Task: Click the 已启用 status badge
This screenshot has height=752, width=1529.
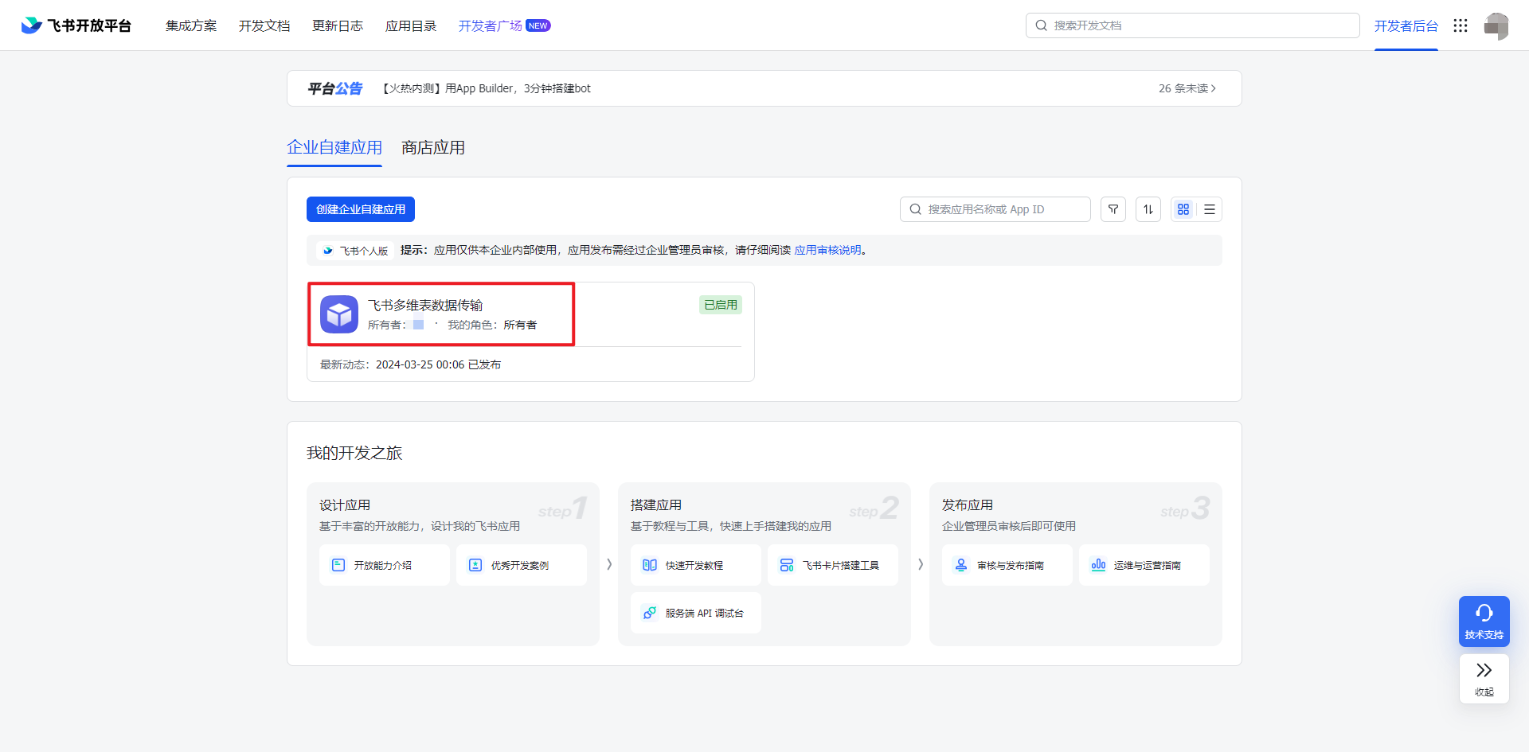Action: point(721,305)
